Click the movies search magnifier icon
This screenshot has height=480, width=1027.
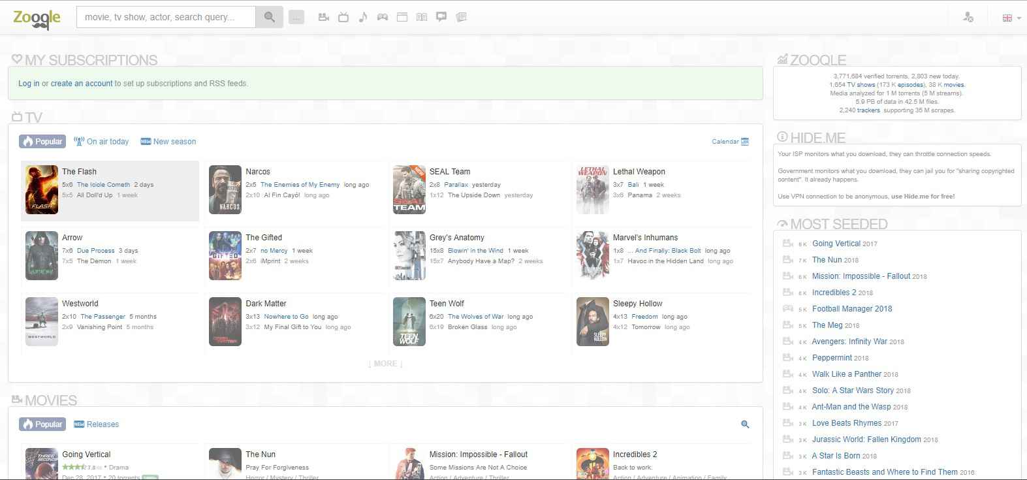[745, 424]
